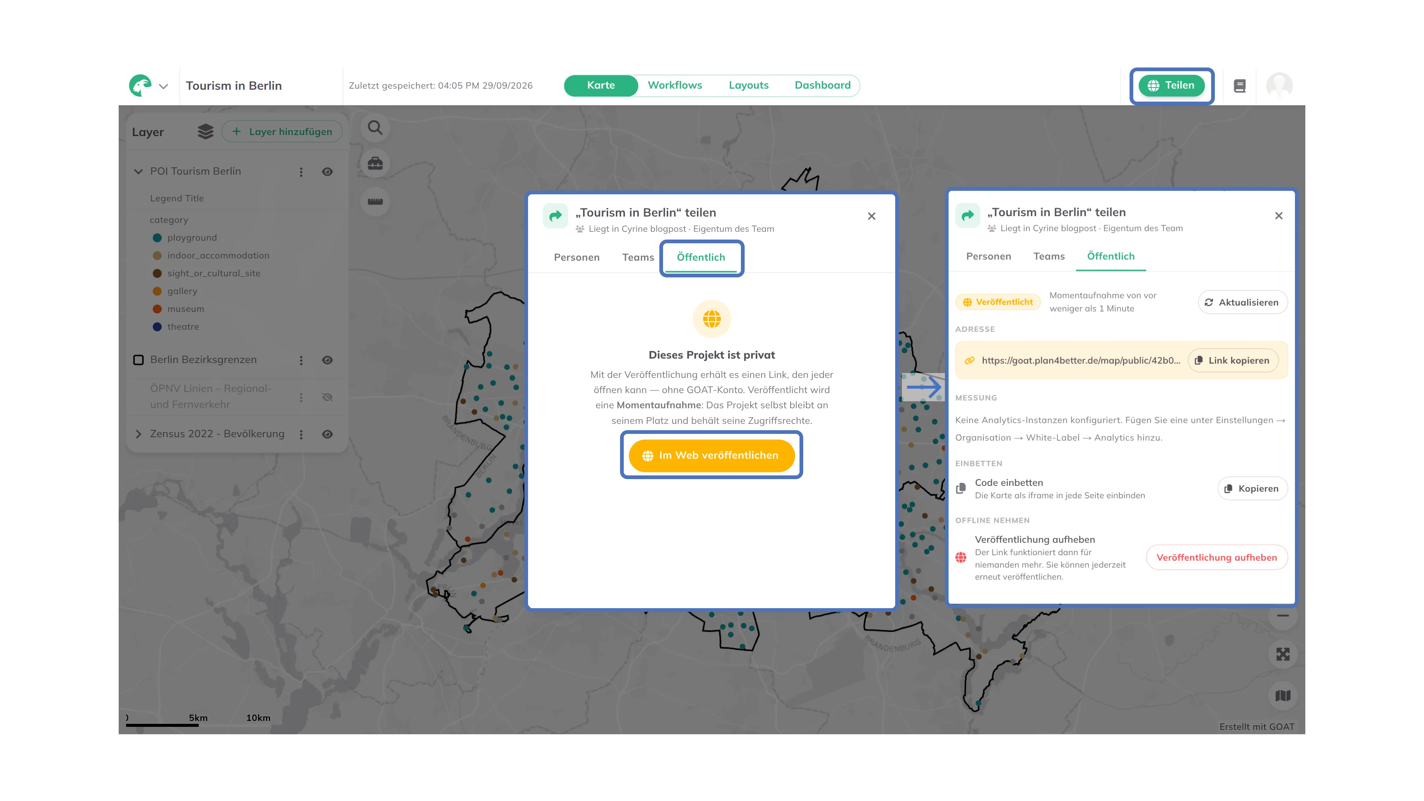Open the GOAT logo dropdown arrow

[x=164, y=86]
